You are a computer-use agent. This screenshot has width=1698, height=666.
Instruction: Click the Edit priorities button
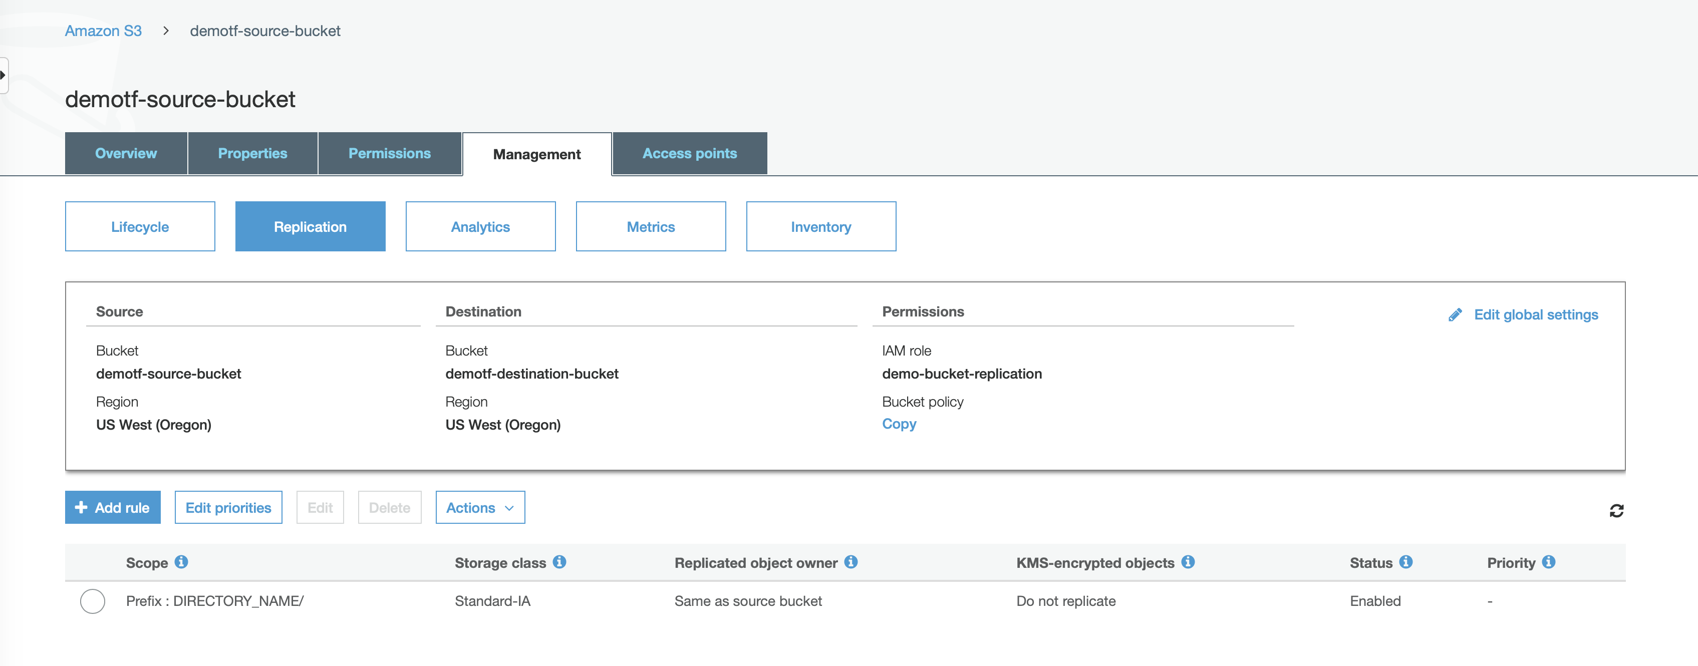(228, 507)
